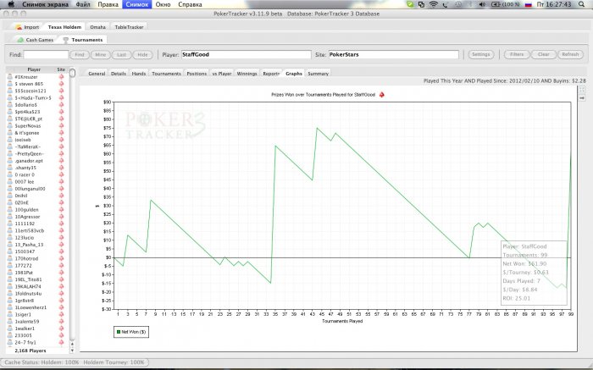Click the player list scroll up arrow
The image size is (593, 370).
pyautogui.click(x=72, y=345)
